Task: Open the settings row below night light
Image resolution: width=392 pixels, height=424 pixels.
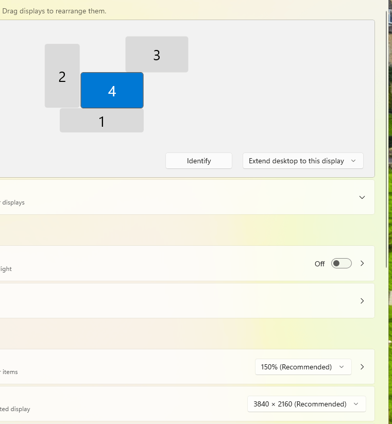Action: [186, 301]
